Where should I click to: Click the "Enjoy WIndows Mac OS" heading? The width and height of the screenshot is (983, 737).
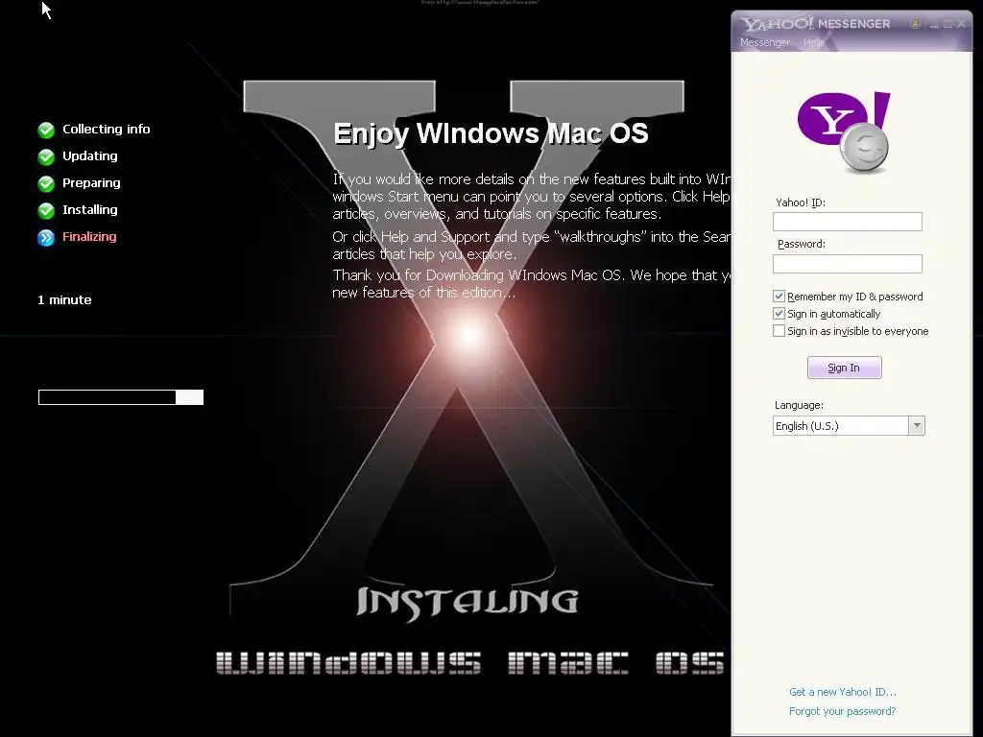[x=491, y=133]
